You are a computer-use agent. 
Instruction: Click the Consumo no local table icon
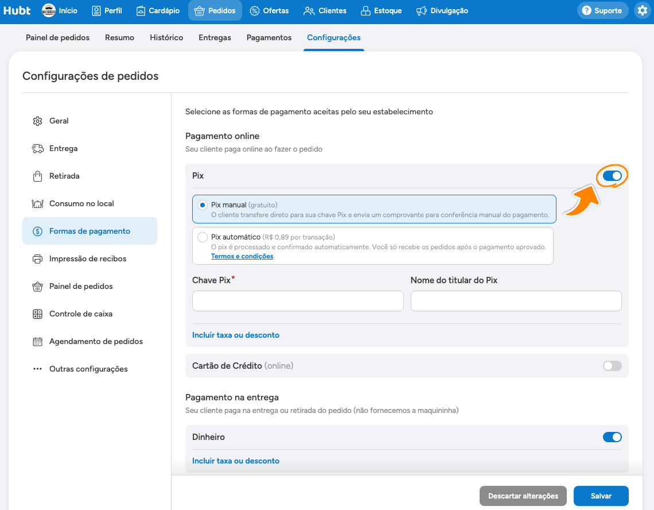point(37,204)
